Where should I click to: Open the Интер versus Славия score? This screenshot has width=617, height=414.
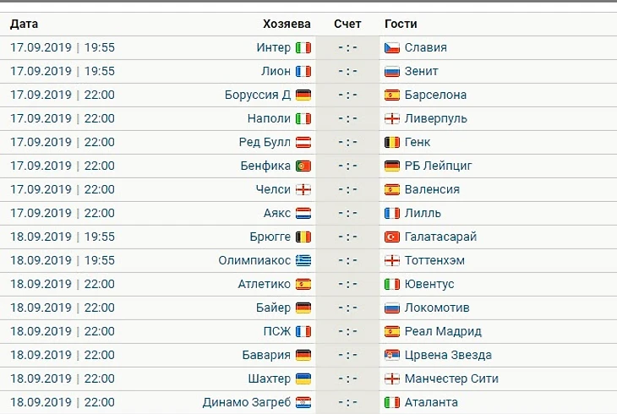click(347, 48)
